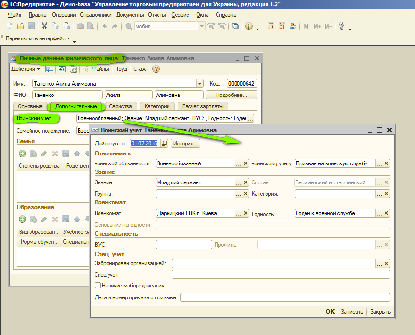Expand the Имя dropdown arrow
The width and height of the screenshot is (415, 335).
[x=200, y=84]
